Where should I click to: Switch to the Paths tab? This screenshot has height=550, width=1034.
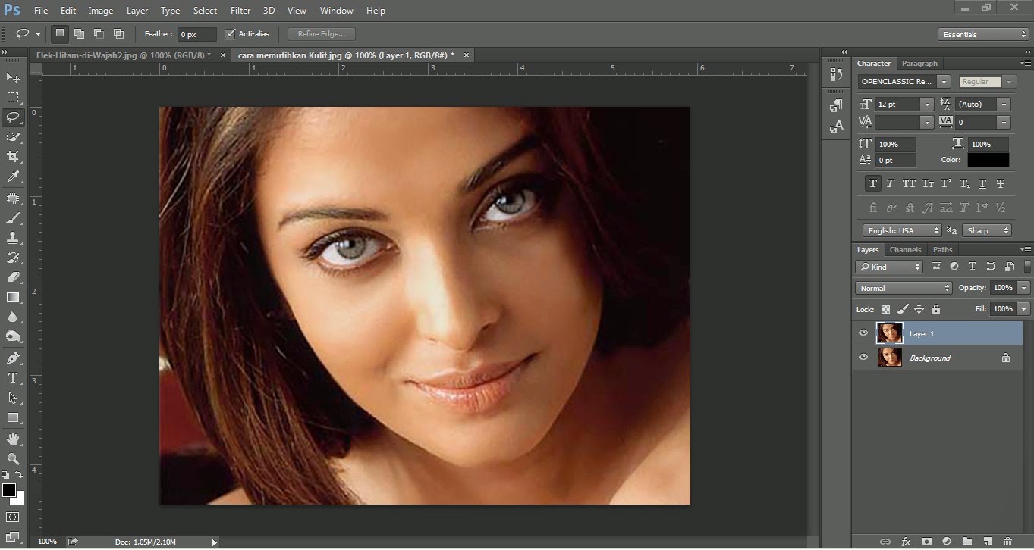[942, 249]
